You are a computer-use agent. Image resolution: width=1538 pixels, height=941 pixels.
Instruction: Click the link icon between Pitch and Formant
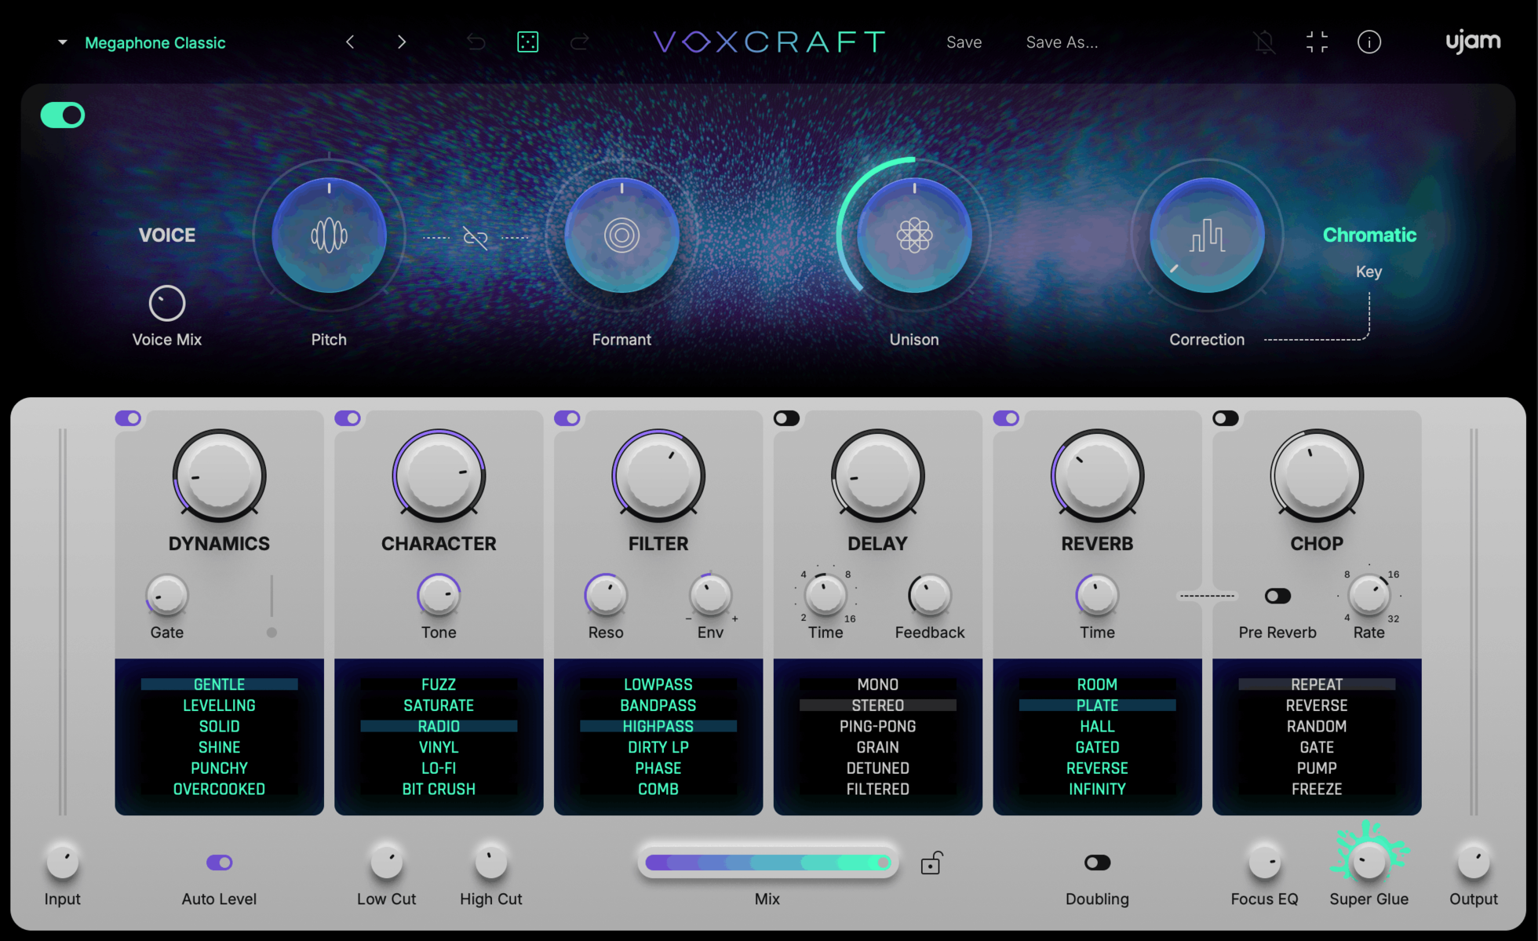coord(476,239)
